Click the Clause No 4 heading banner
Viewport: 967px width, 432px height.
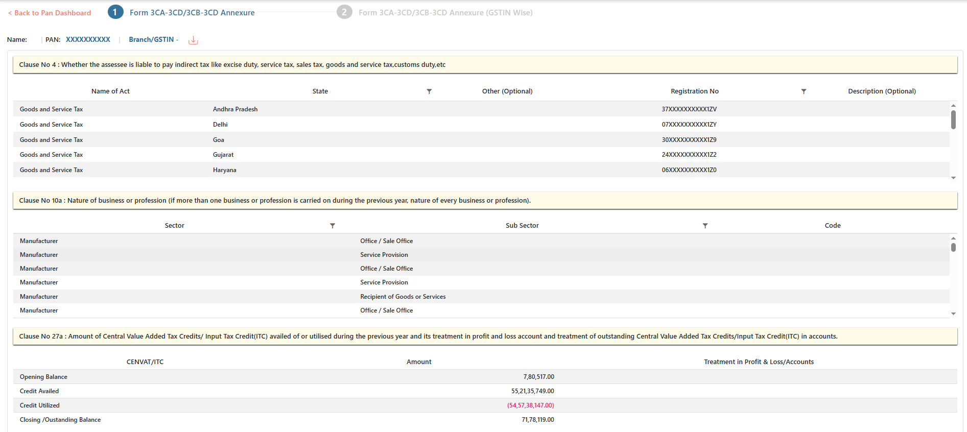(485, 65)
